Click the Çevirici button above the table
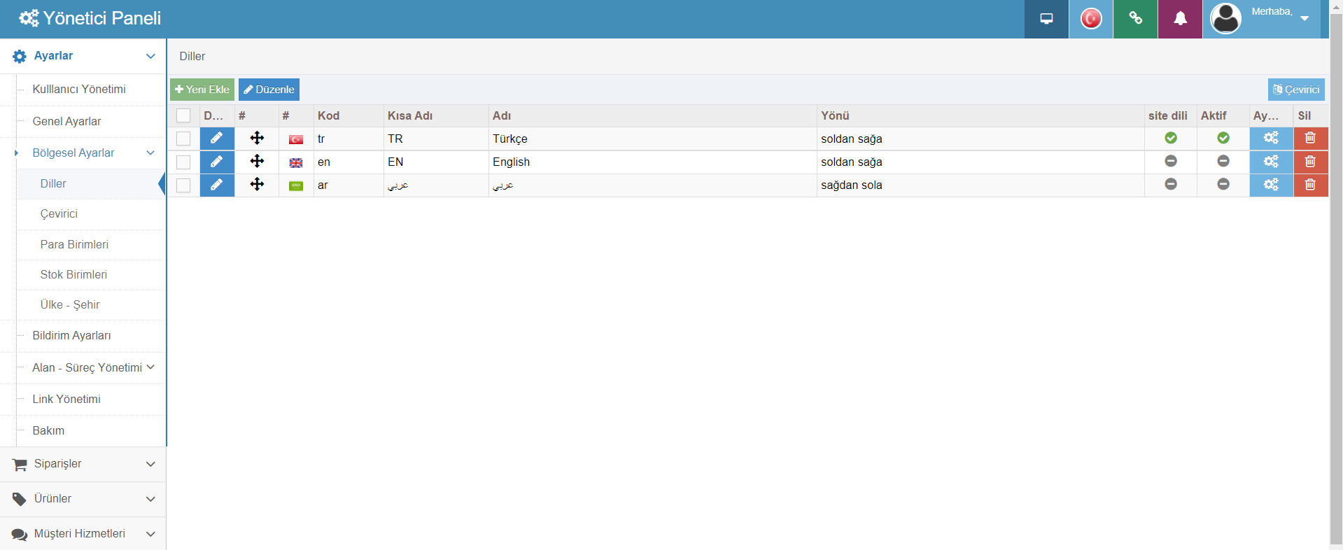Image resolution: width=1343 pixels, height=550 pixels. (1295, 90)
